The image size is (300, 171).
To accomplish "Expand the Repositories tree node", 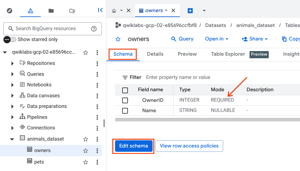I will 12,63.
